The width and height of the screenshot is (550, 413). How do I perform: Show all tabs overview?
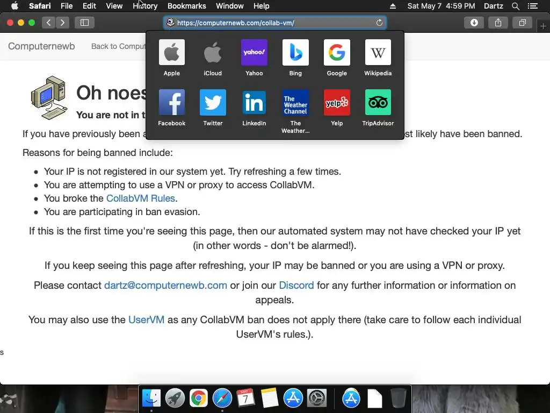[x=522, y=23]
